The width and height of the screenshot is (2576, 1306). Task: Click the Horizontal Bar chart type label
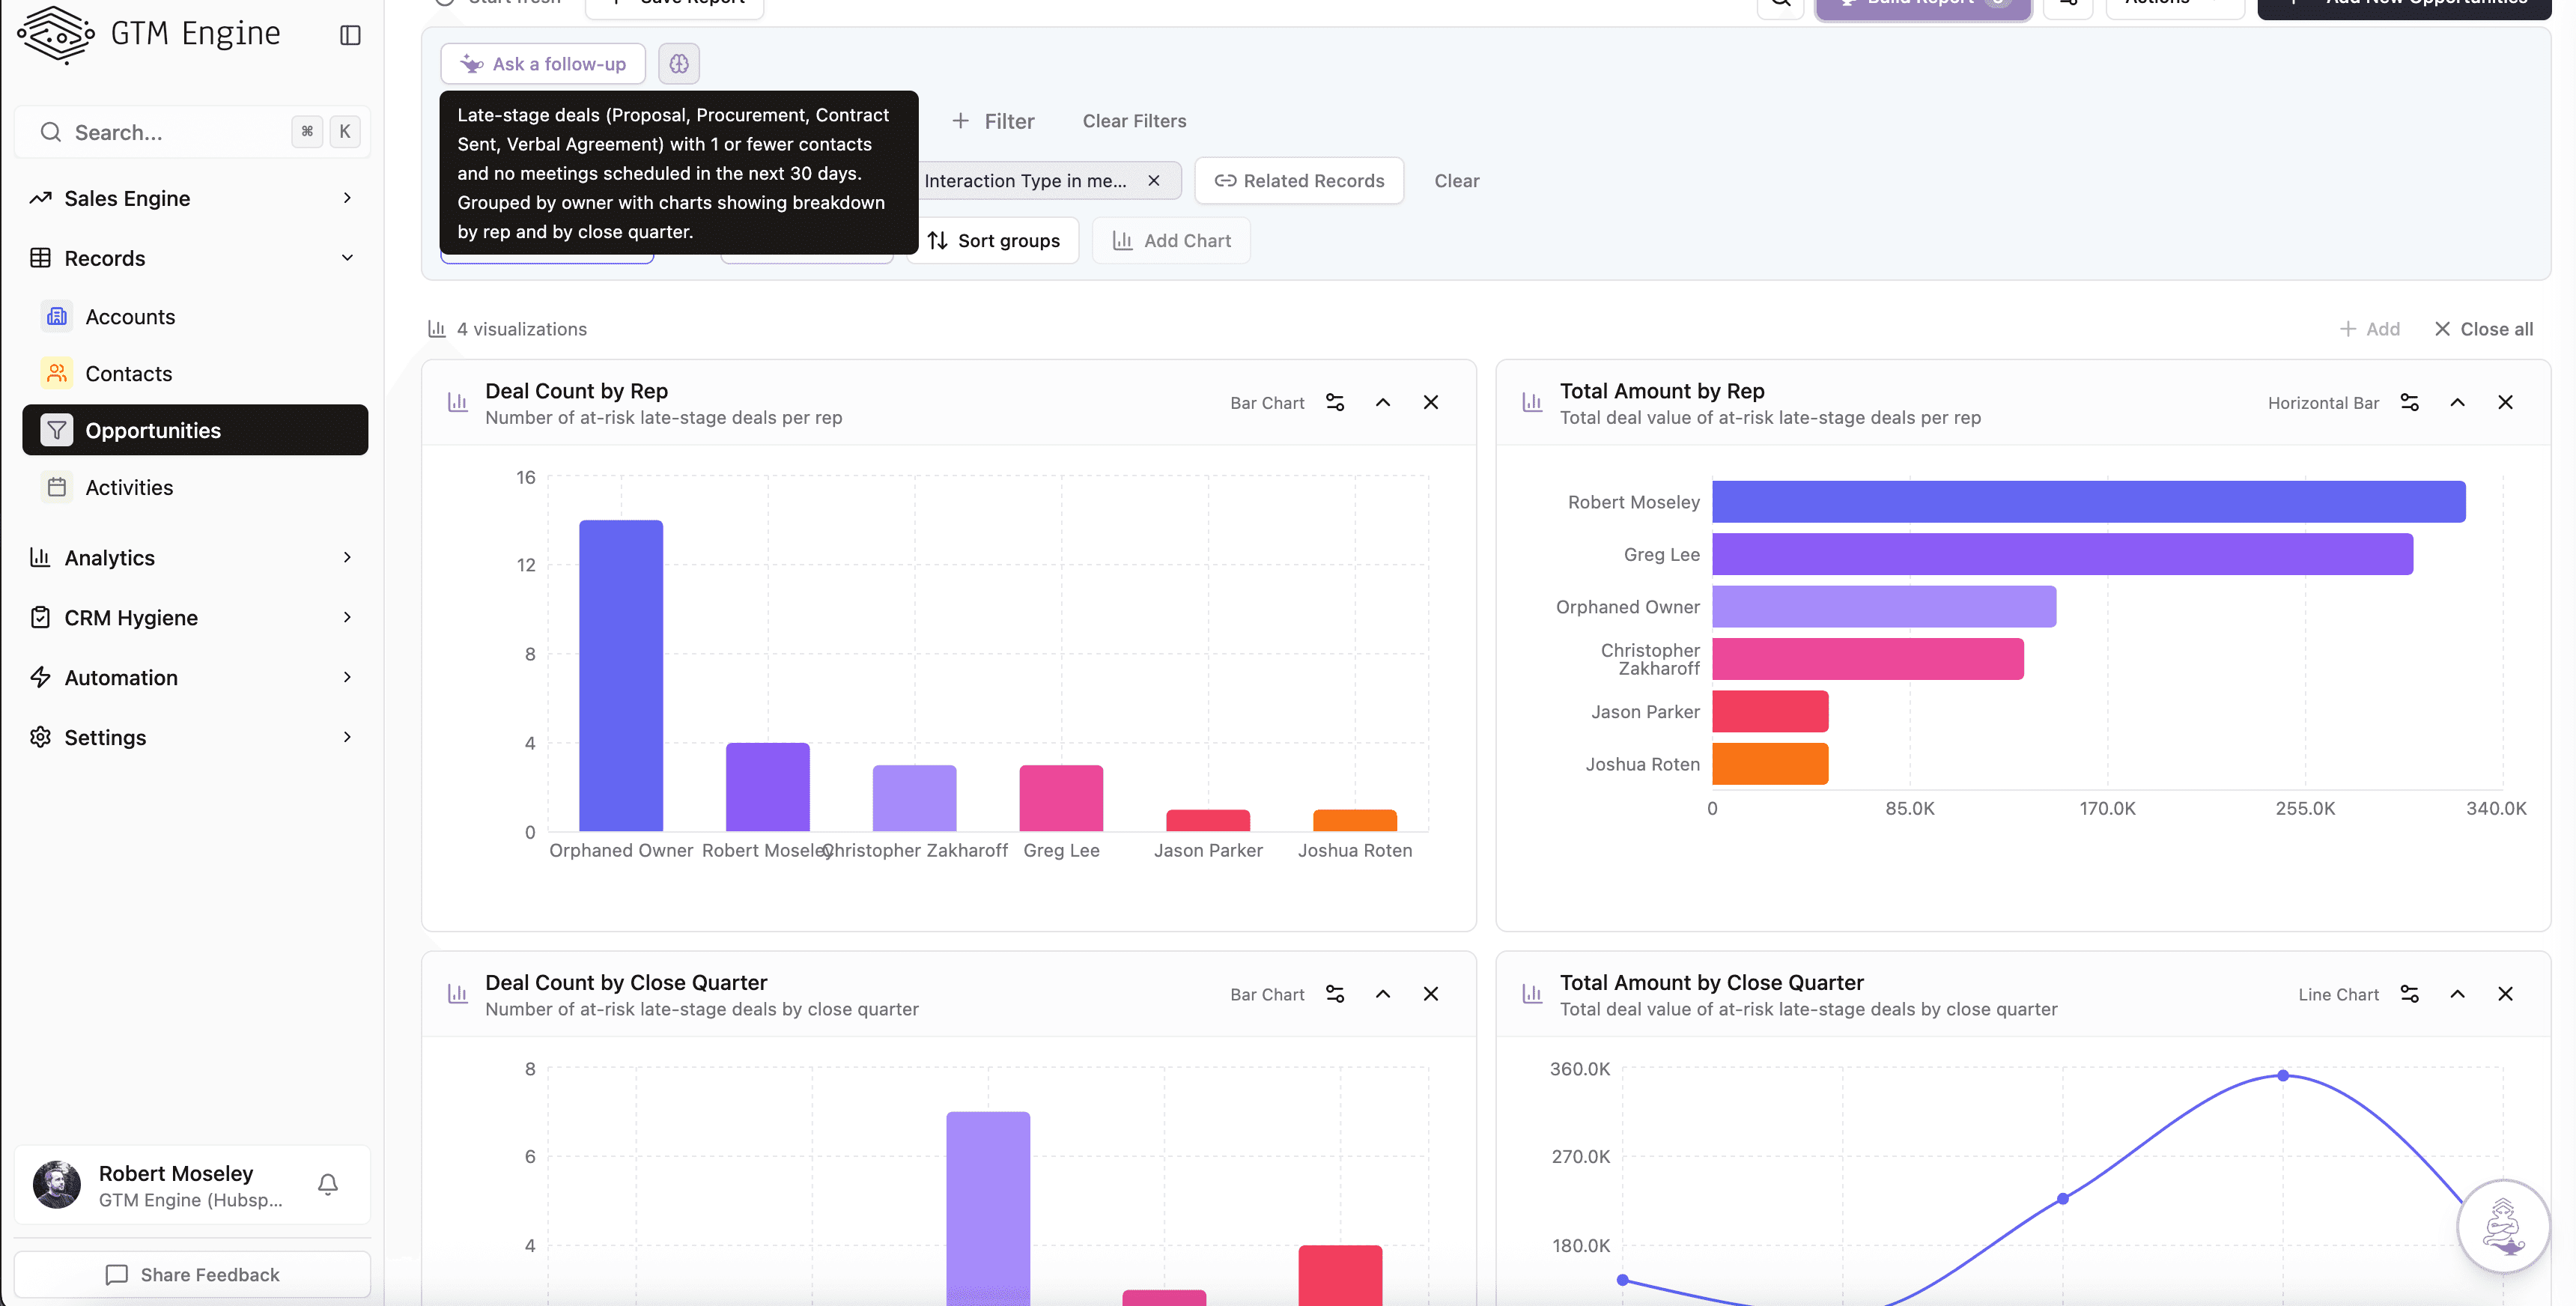(x=2323, y=403)
